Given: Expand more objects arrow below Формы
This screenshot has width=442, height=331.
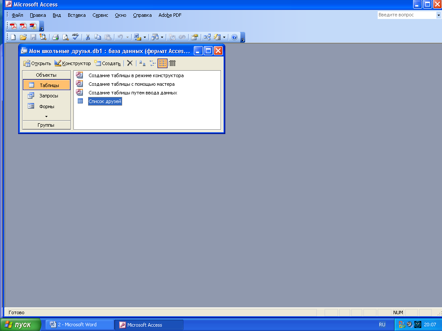Looking at the screenshot, I should pos(47,116).
